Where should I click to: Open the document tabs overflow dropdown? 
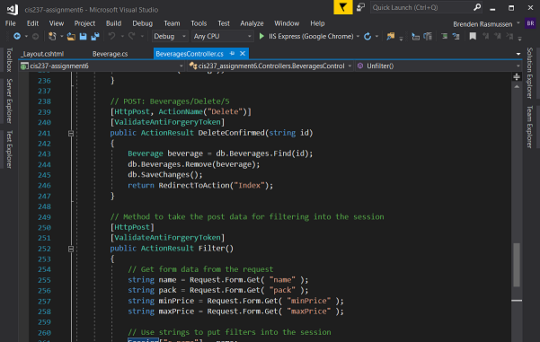[x=518, y=54]
